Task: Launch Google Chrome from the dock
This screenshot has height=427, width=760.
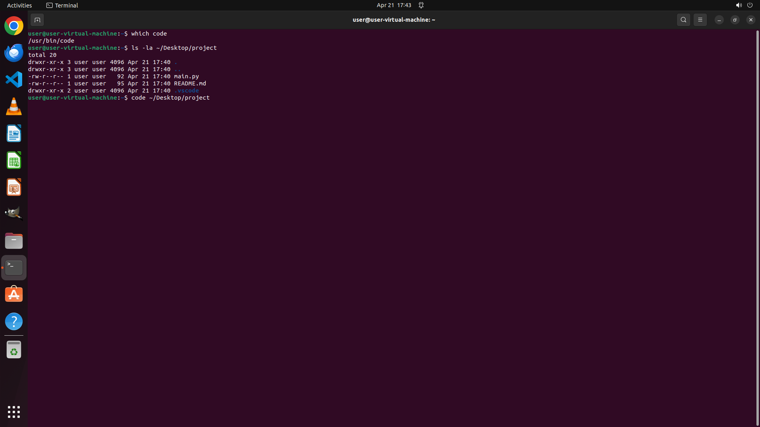Action: click(14, 26)
